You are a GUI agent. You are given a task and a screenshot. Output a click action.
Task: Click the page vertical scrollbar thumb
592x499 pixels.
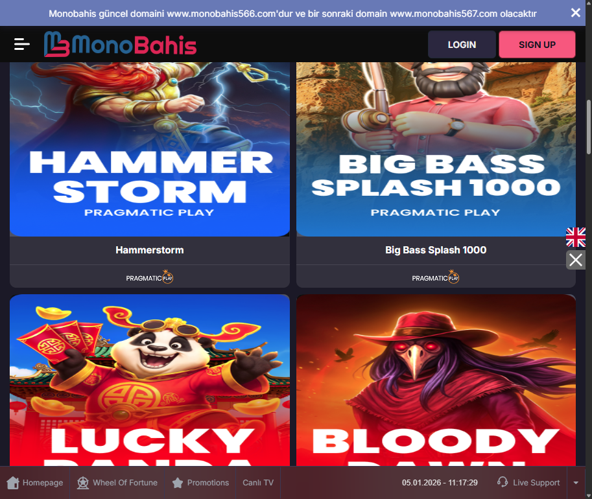coord(589,126)
